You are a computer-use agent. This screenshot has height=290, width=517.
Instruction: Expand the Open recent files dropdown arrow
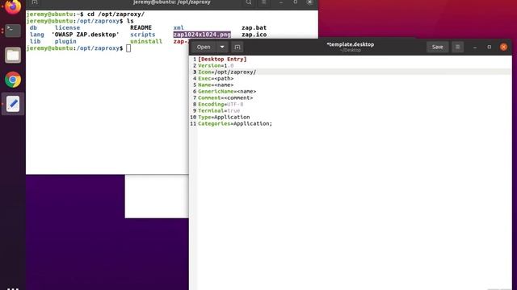[222, 47]
